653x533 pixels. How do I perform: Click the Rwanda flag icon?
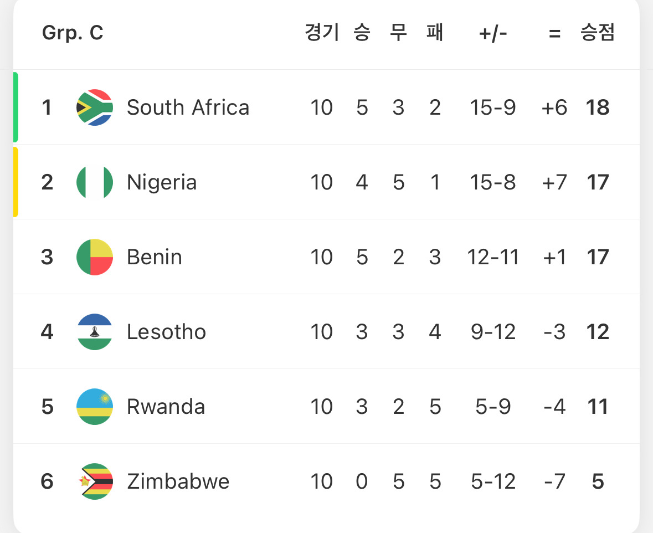coord(95,407)
